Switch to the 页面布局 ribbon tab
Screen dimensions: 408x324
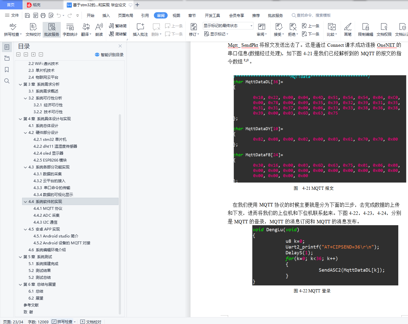coord(126,15)
